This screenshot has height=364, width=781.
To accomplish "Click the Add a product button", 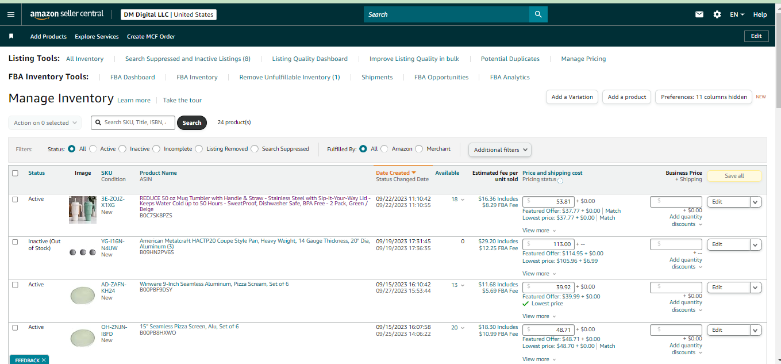I will tap(627, 97).
